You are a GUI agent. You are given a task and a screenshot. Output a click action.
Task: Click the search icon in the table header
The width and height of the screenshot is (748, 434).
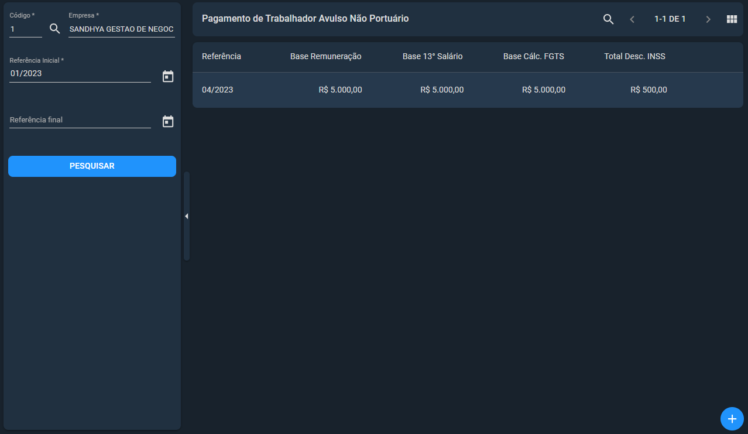pyautogui.click(x=608, y=19)
